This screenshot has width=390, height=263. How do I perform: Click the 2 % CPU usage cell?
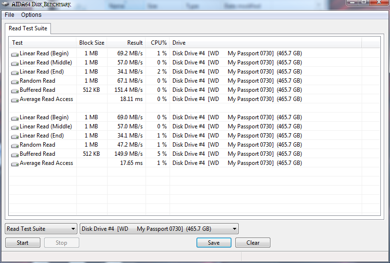162,72
